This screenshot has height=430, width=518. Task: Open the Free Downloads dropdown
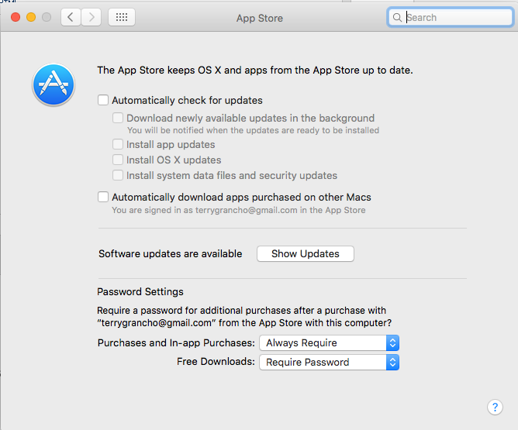pyautogui.click(x=329, y=362)
